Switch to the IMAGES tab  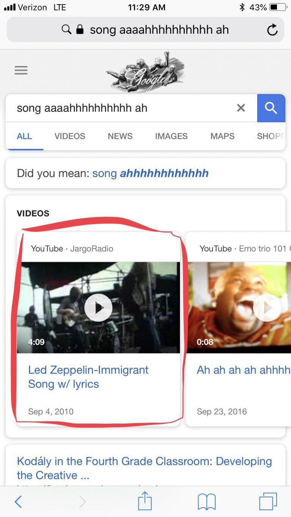pos(171,136)
